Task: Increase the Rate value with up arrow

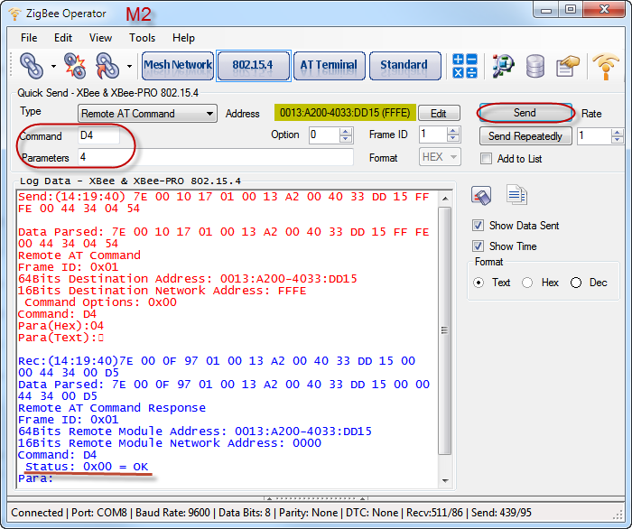Action: click(x=617, y=132)
